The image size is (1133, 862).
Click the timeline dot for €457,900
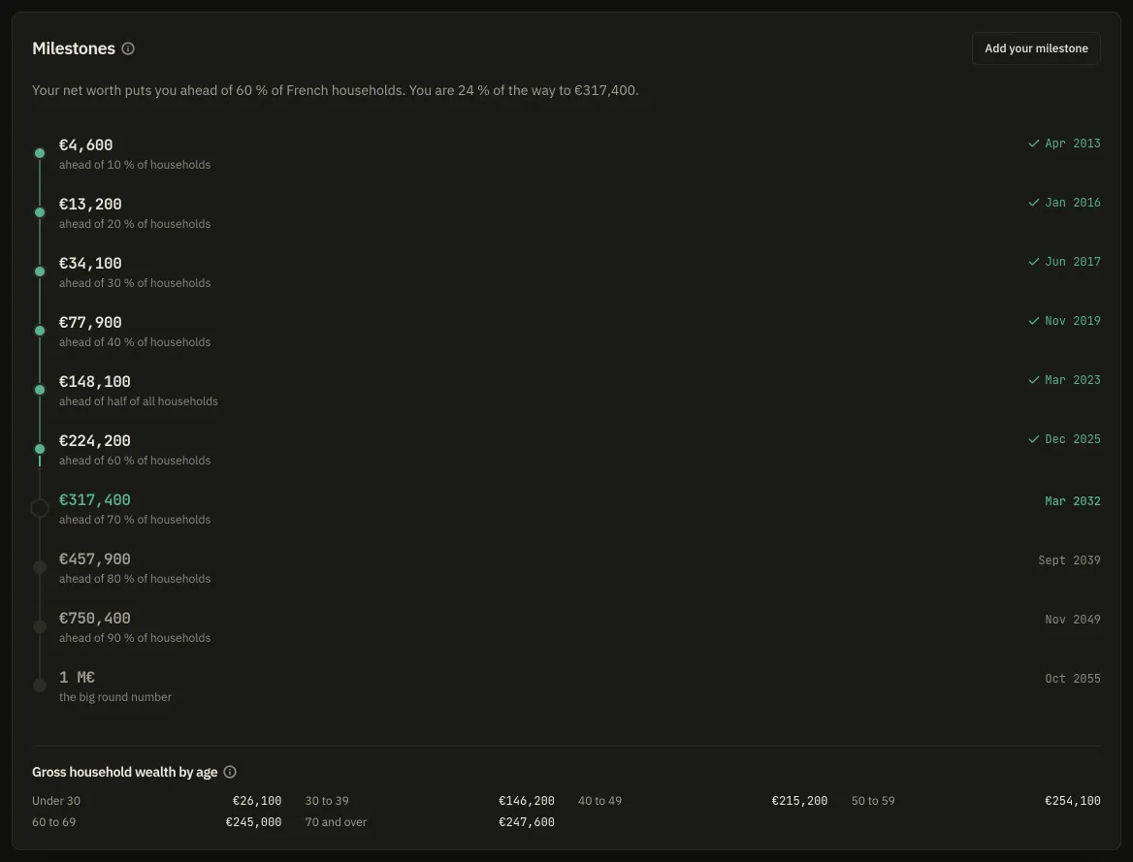click(x=40, y=568)
